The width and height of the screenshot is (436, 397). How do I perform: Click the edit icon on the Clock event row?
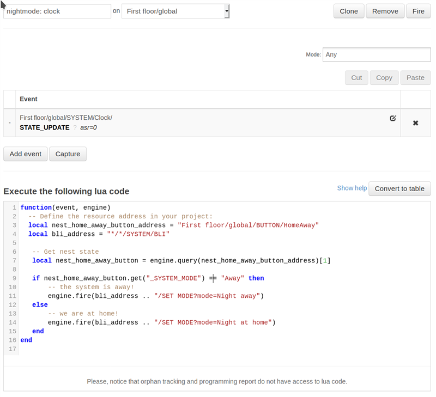click(x=393, y=118)
